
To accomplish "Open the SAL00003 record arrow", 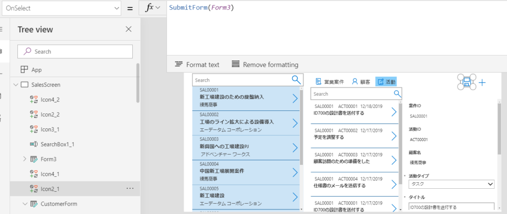I will point(295,148).
